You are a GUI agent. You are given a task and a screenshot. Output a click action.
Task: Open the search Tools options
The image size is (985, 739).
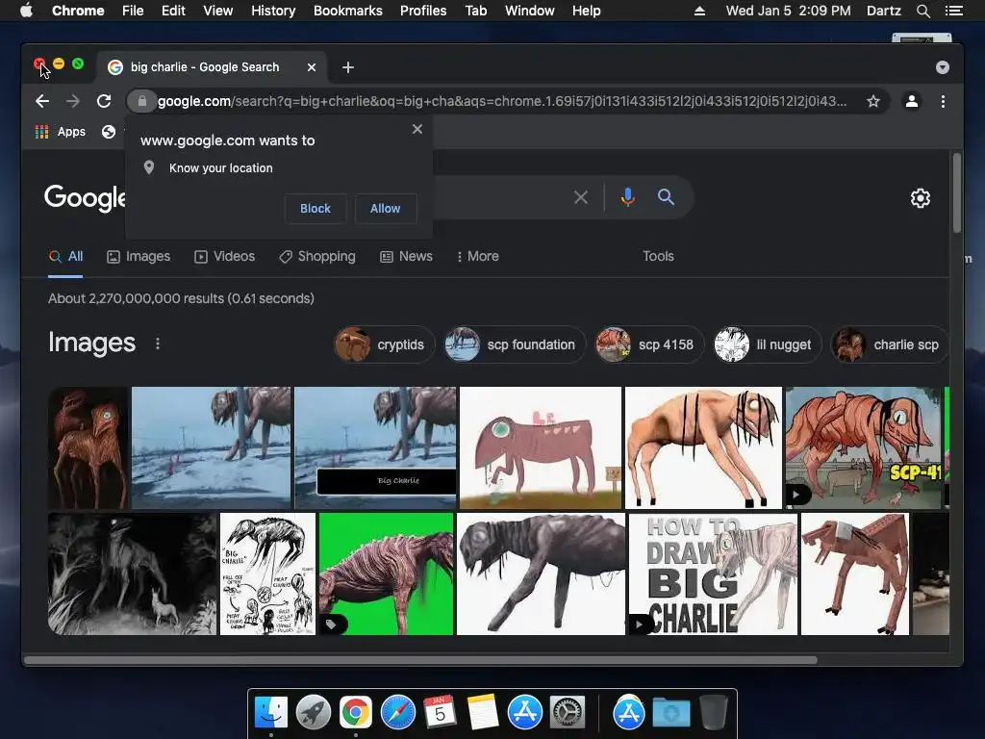tap(658, 256)
